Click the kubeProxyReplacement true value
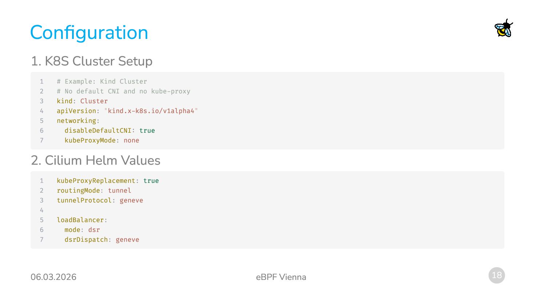The height and width of the screenshot is (301, 535). [151, 181]
